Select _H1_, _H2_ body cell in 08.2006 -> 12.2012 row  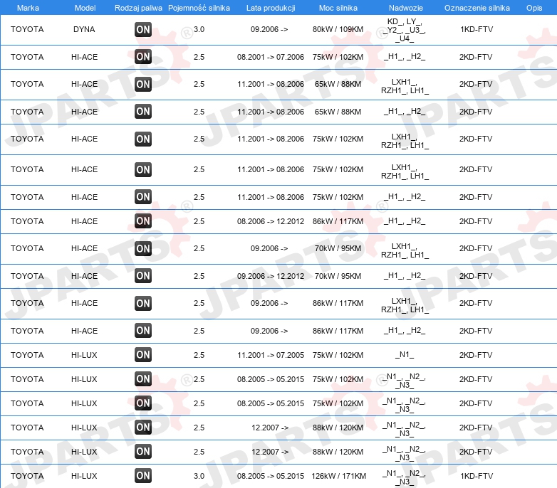pyautogui.click(x=405, y=221)
